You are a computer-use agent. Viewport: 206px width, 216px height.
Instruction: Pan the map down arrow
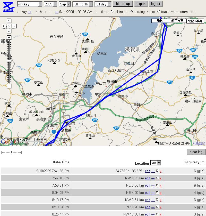(x=9, y=31)
